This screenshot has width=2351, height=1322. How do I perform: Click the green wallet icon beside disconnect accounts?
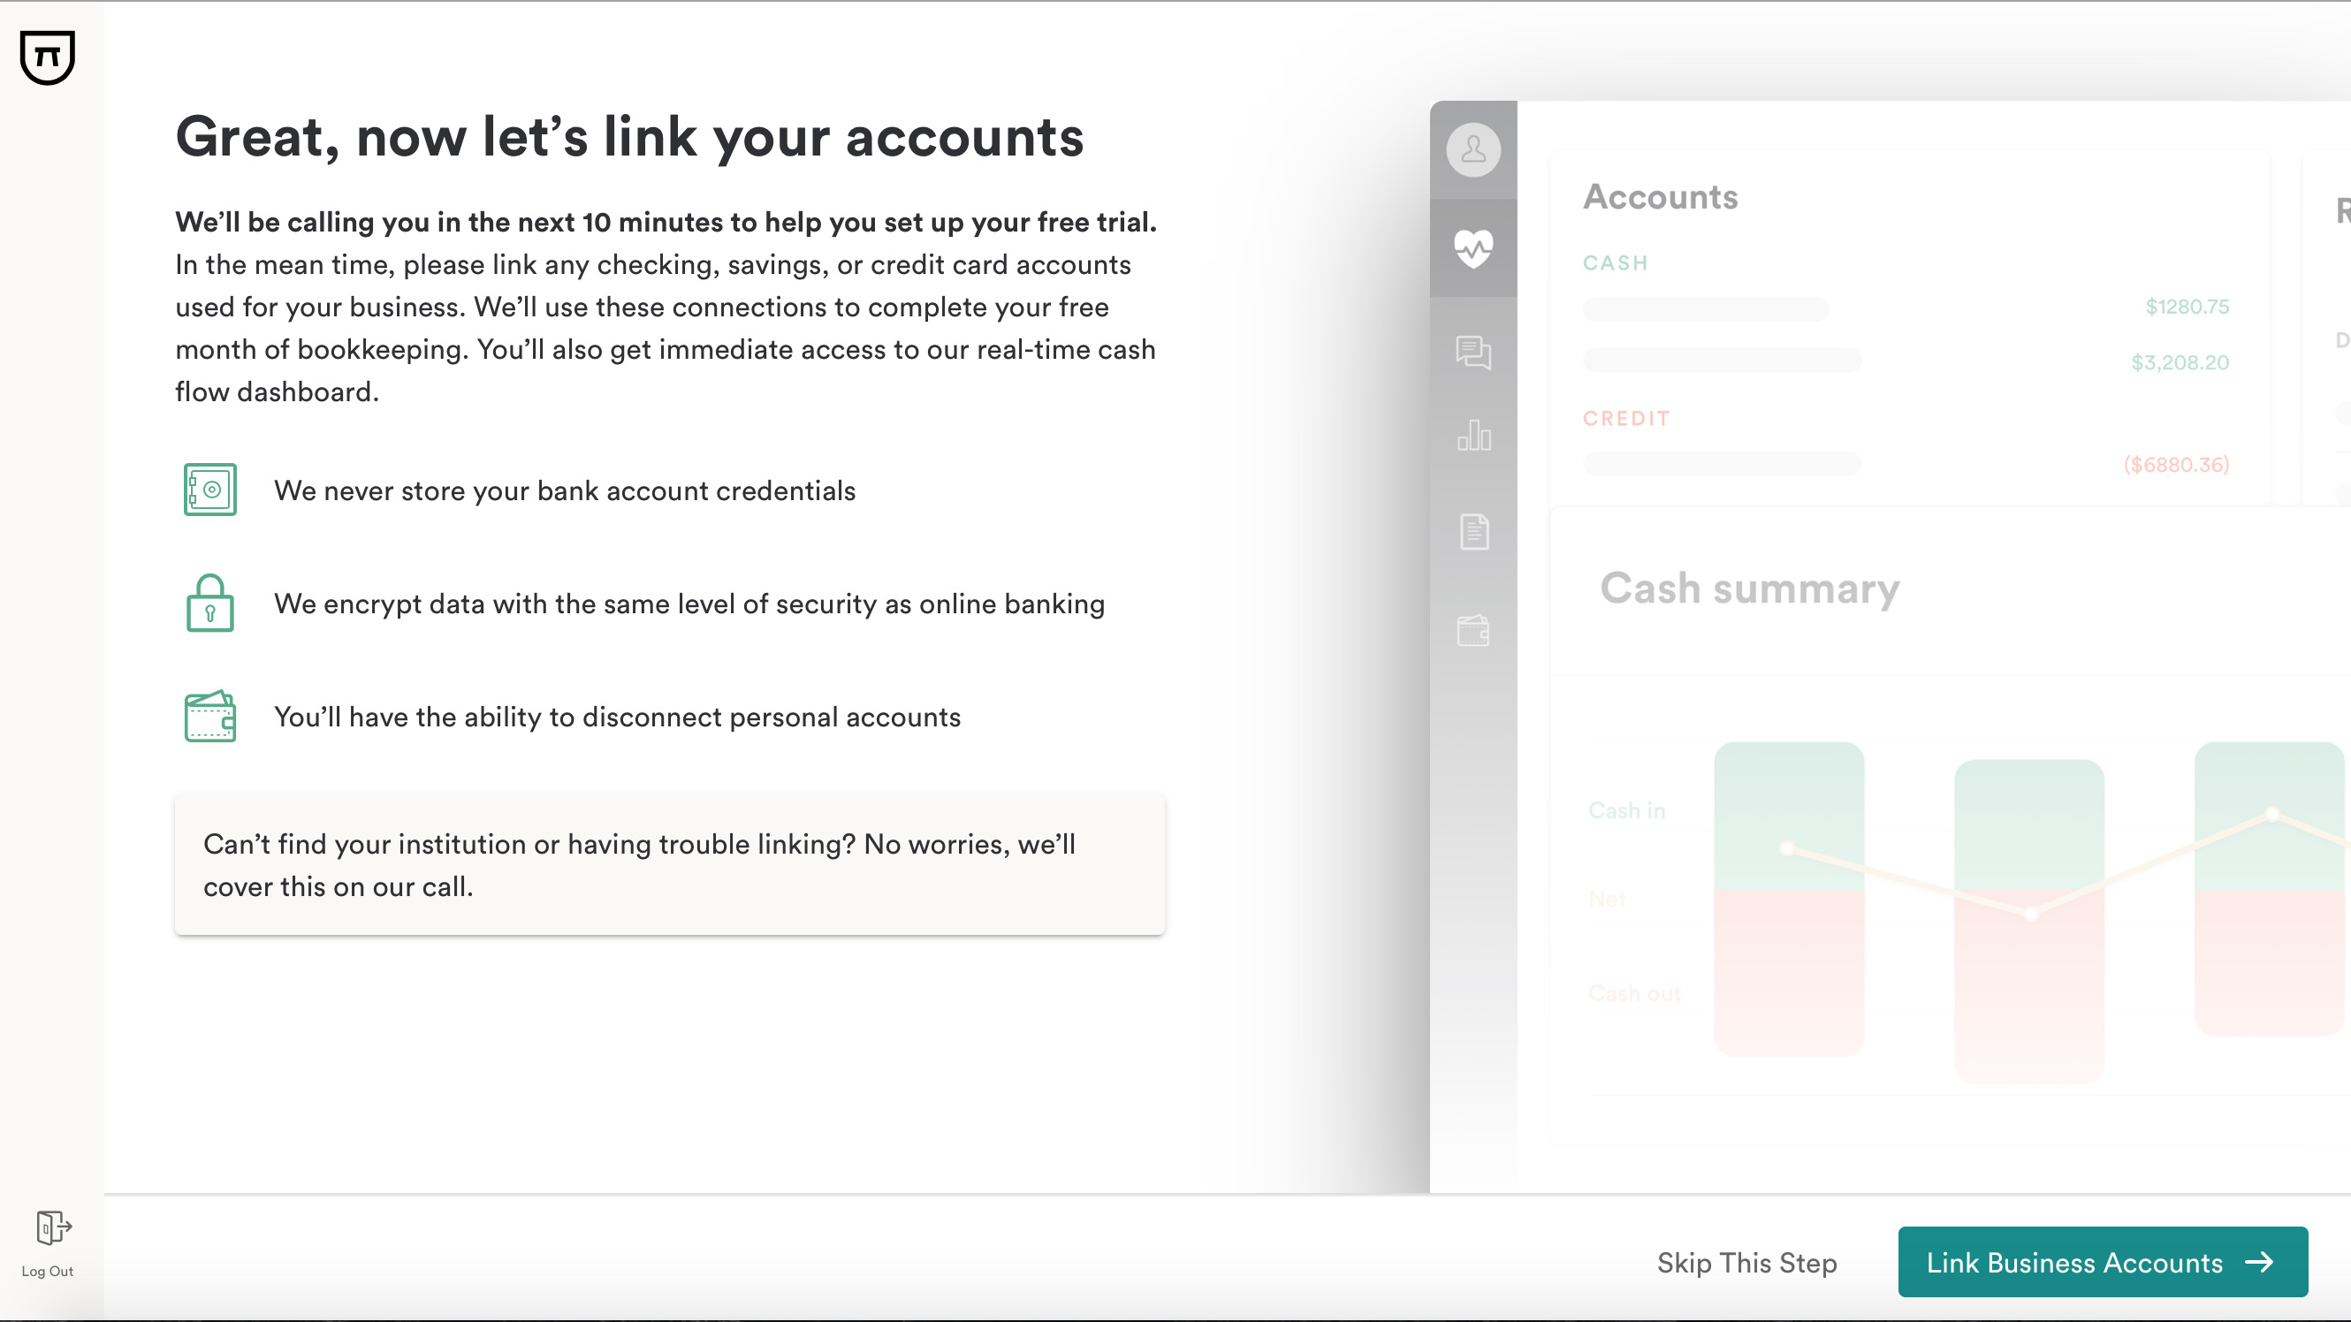tap(210, 716)
